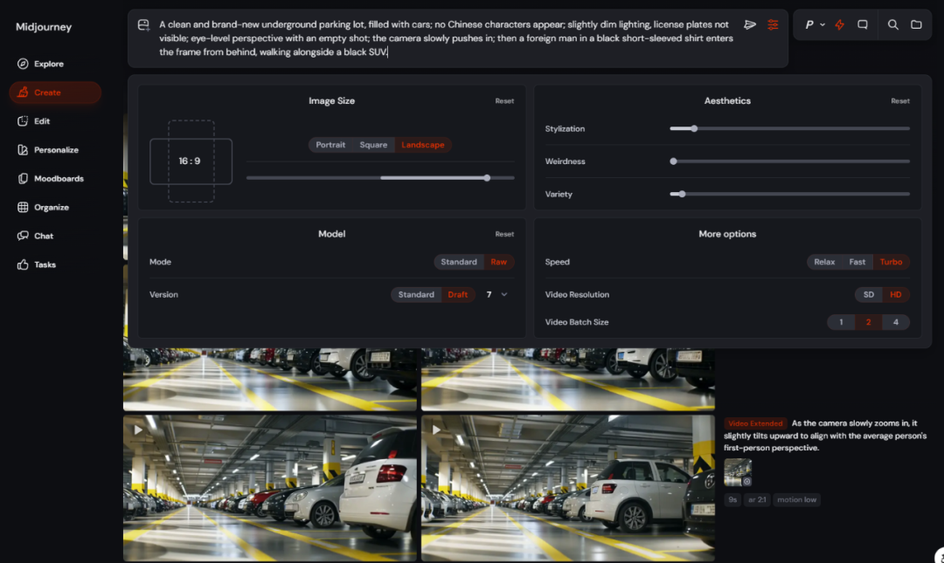Click the red lightning bolt icon
944x563 pixels.
pyautogui.click(x=839, y=25)
